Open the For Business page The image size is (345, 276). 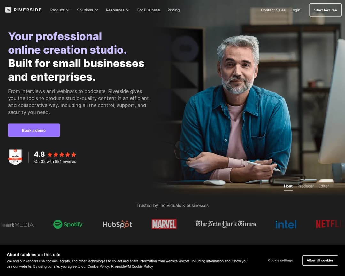(x=149, y=10)
